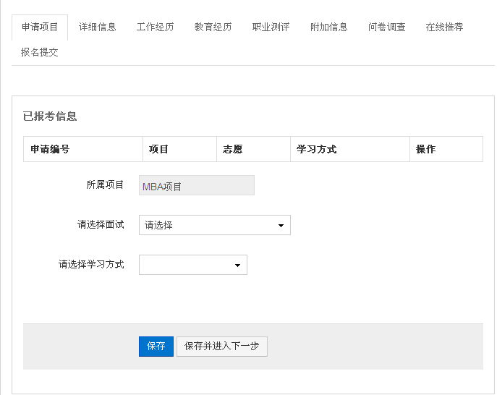Switch to the 附加信息 tab

point(329,27)
